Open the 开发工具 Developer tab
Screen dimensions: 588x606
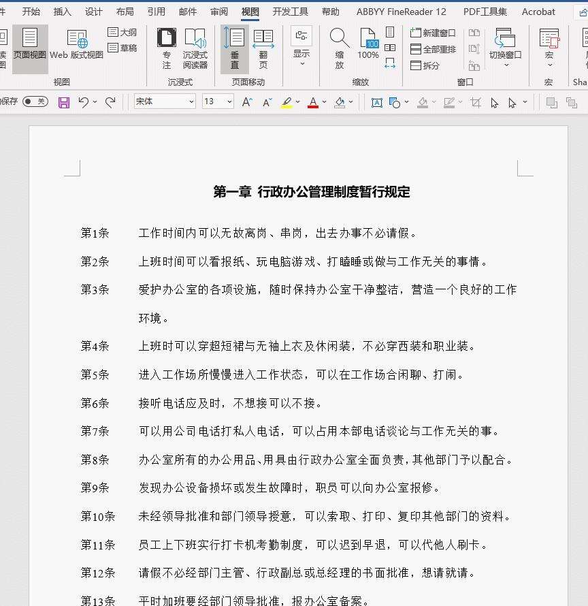tap(291, 12)
